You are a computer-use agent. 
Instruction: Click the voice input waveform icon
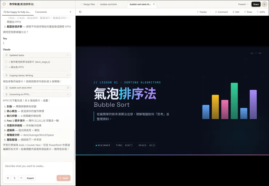(x=21, y=178)
